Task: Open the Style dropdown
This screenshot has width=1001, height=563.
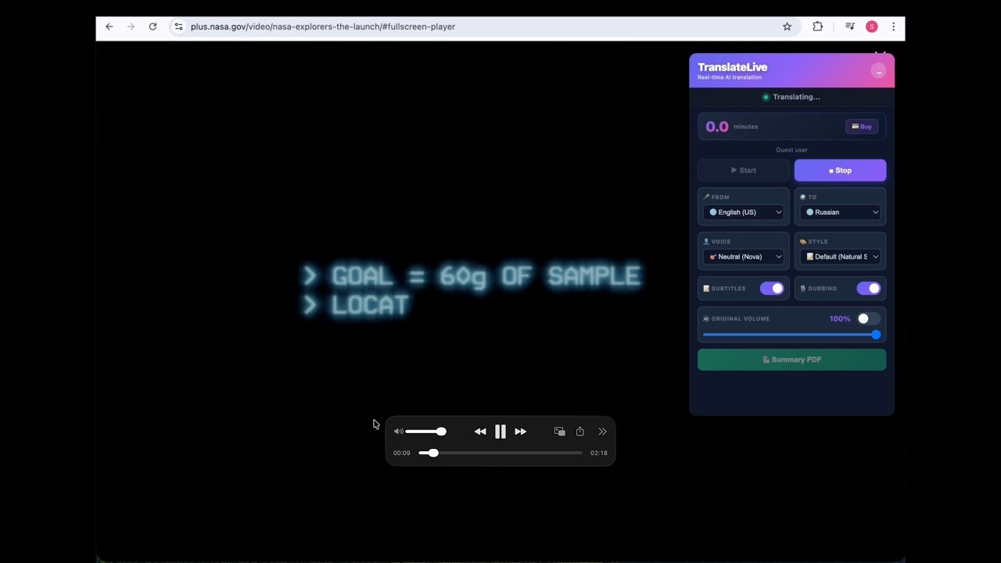Action: [x=841, y=256]
